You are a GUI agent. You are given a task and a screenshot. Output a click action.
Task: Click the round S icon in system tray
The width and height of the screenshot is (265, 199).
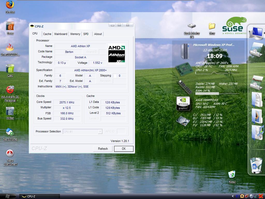pyautogui.click(x=252, y=196)
